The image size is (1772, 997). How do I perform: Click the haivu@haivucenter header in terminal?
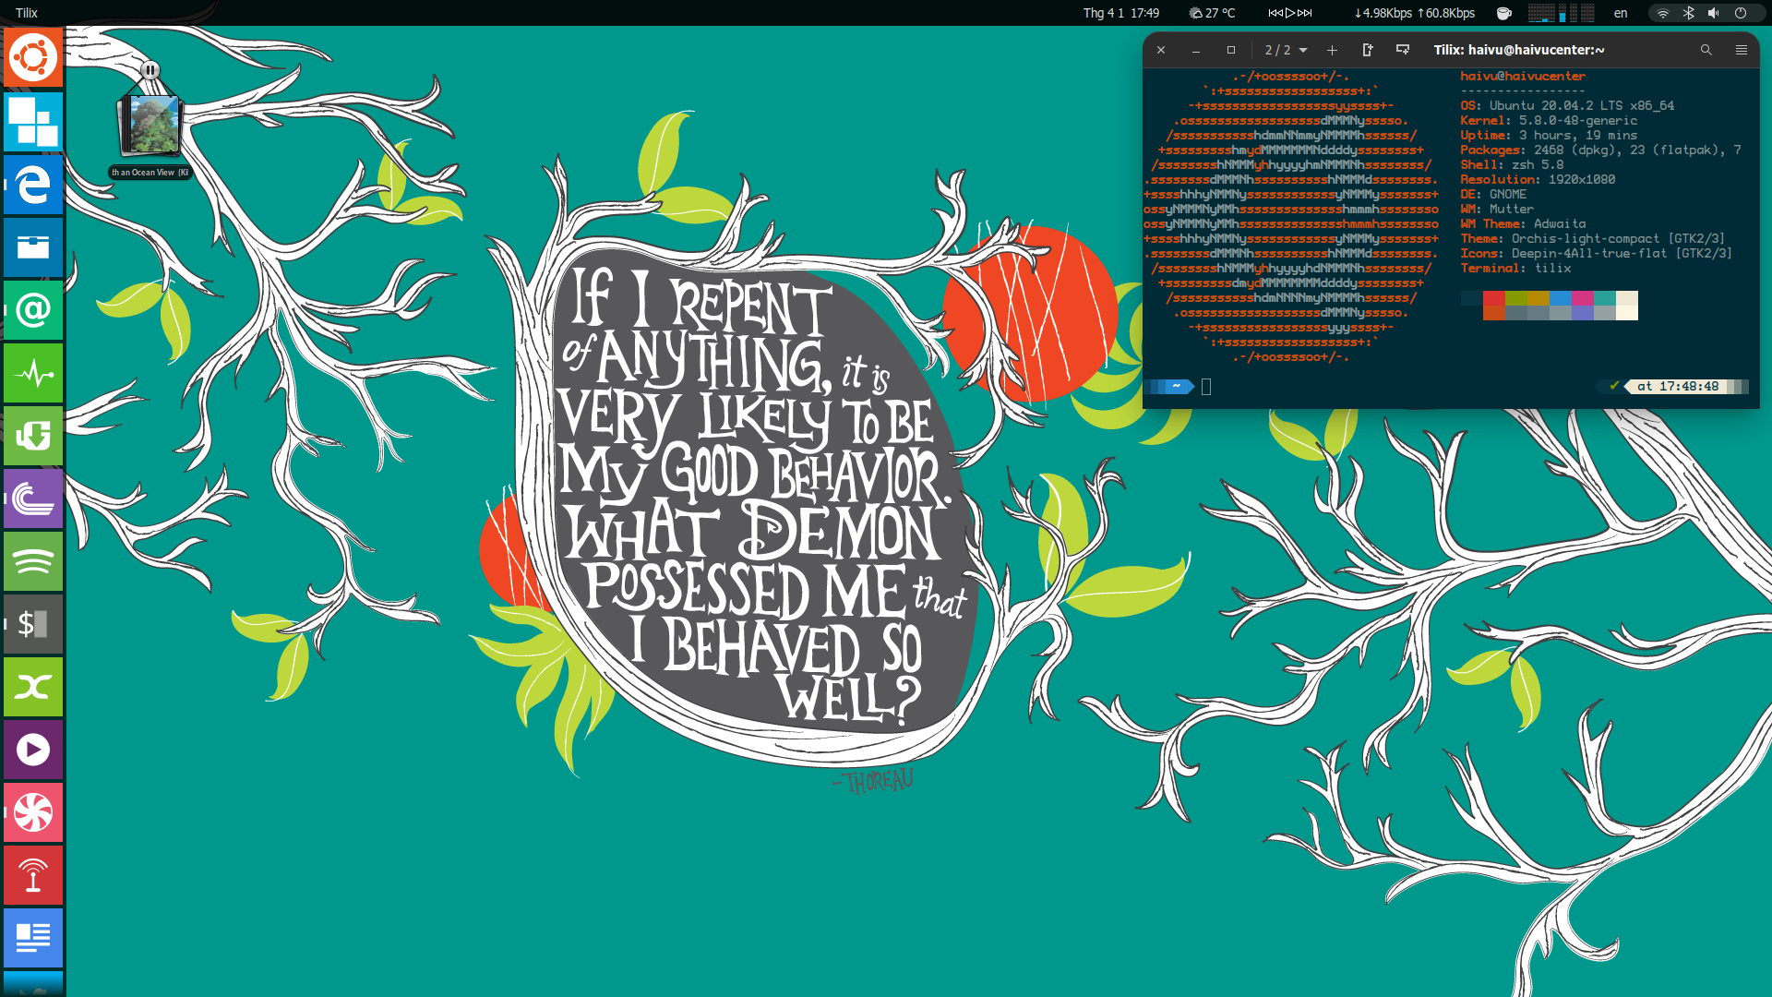(1523, 77)
